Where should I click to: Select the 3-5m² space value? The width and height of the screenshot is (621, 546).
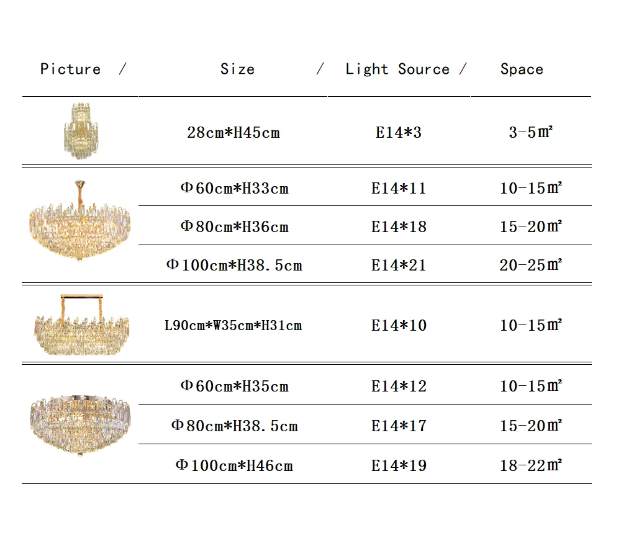[x=531, y=132]
